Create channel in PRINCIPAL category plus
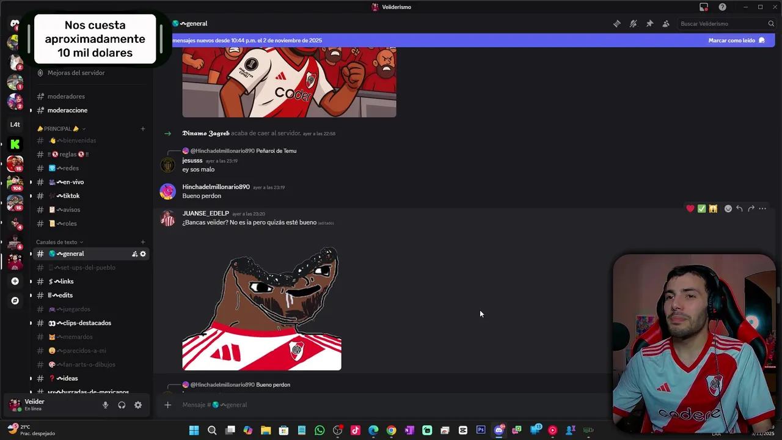782x440 pixels. [x=143, y=129]
